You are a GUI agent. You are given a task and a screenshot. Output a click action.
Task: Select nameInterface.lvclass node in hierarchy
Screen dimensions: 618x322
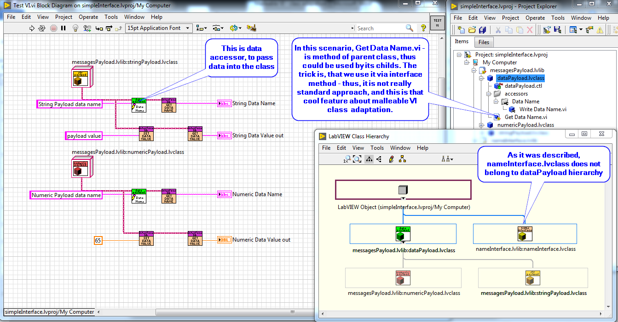(525, 234)
